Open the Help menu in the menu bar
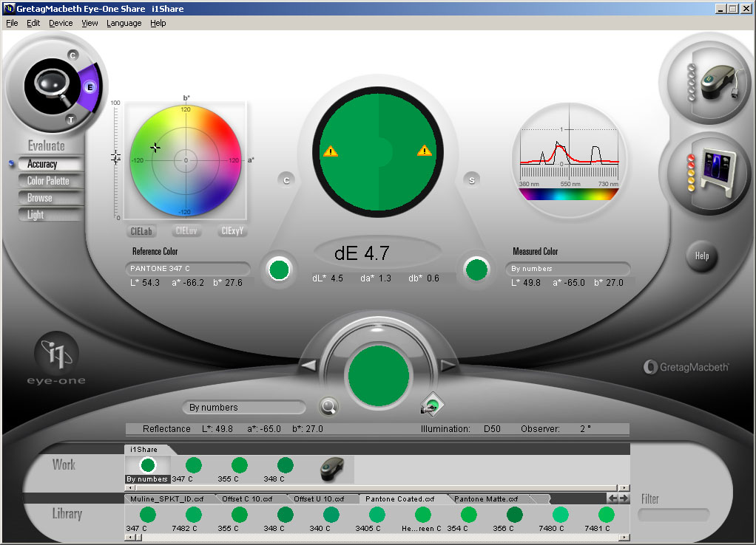The width and height of the screenshot is (756, 545). coord(158,23)
